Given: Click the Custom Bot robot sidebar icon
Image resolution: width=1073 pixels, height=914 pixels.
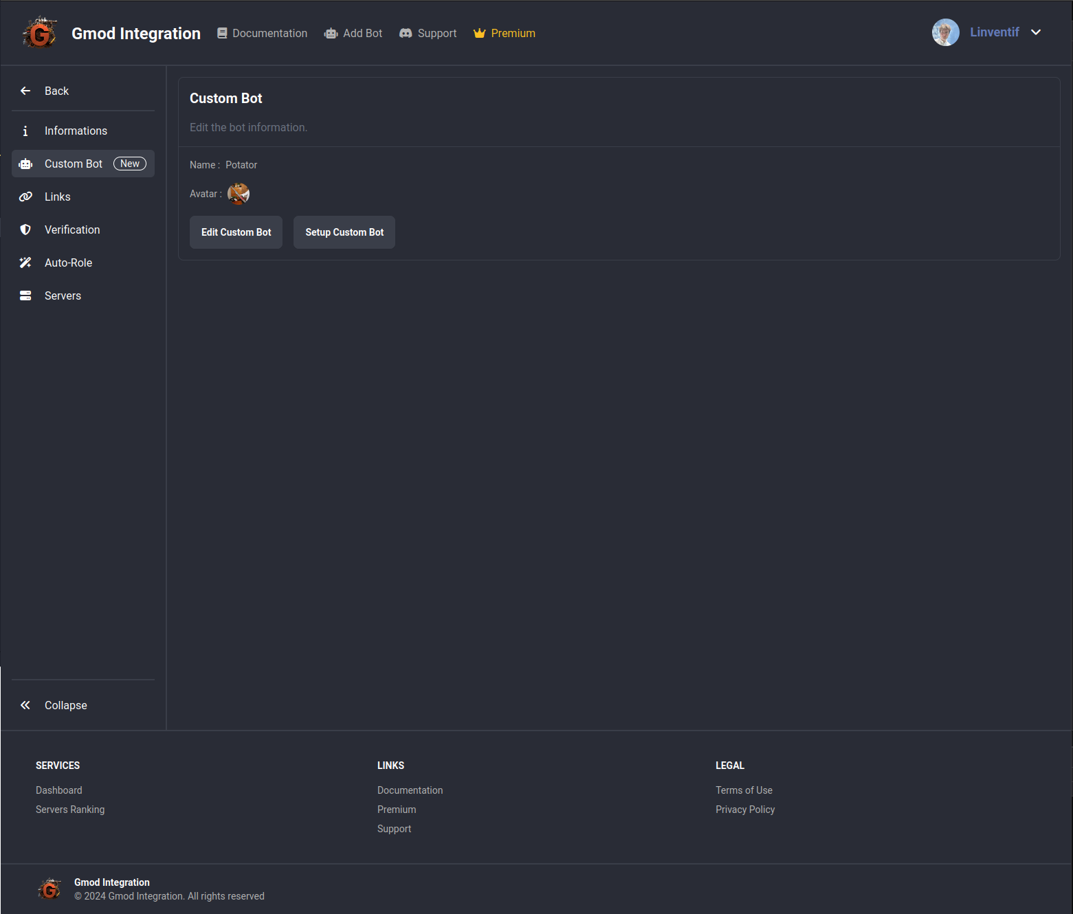Looking at the screenshot, I should tap(25, 164).
